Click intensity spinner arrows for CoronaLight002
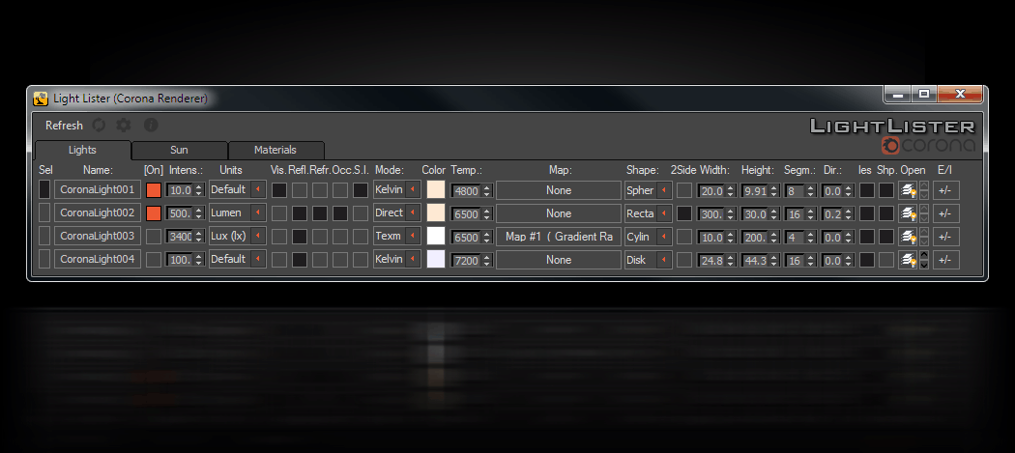1015x453 pixels. [x=199, y=213]
